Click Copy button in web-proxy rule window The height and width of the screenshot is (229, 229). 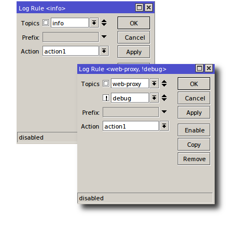coord(194,145)
